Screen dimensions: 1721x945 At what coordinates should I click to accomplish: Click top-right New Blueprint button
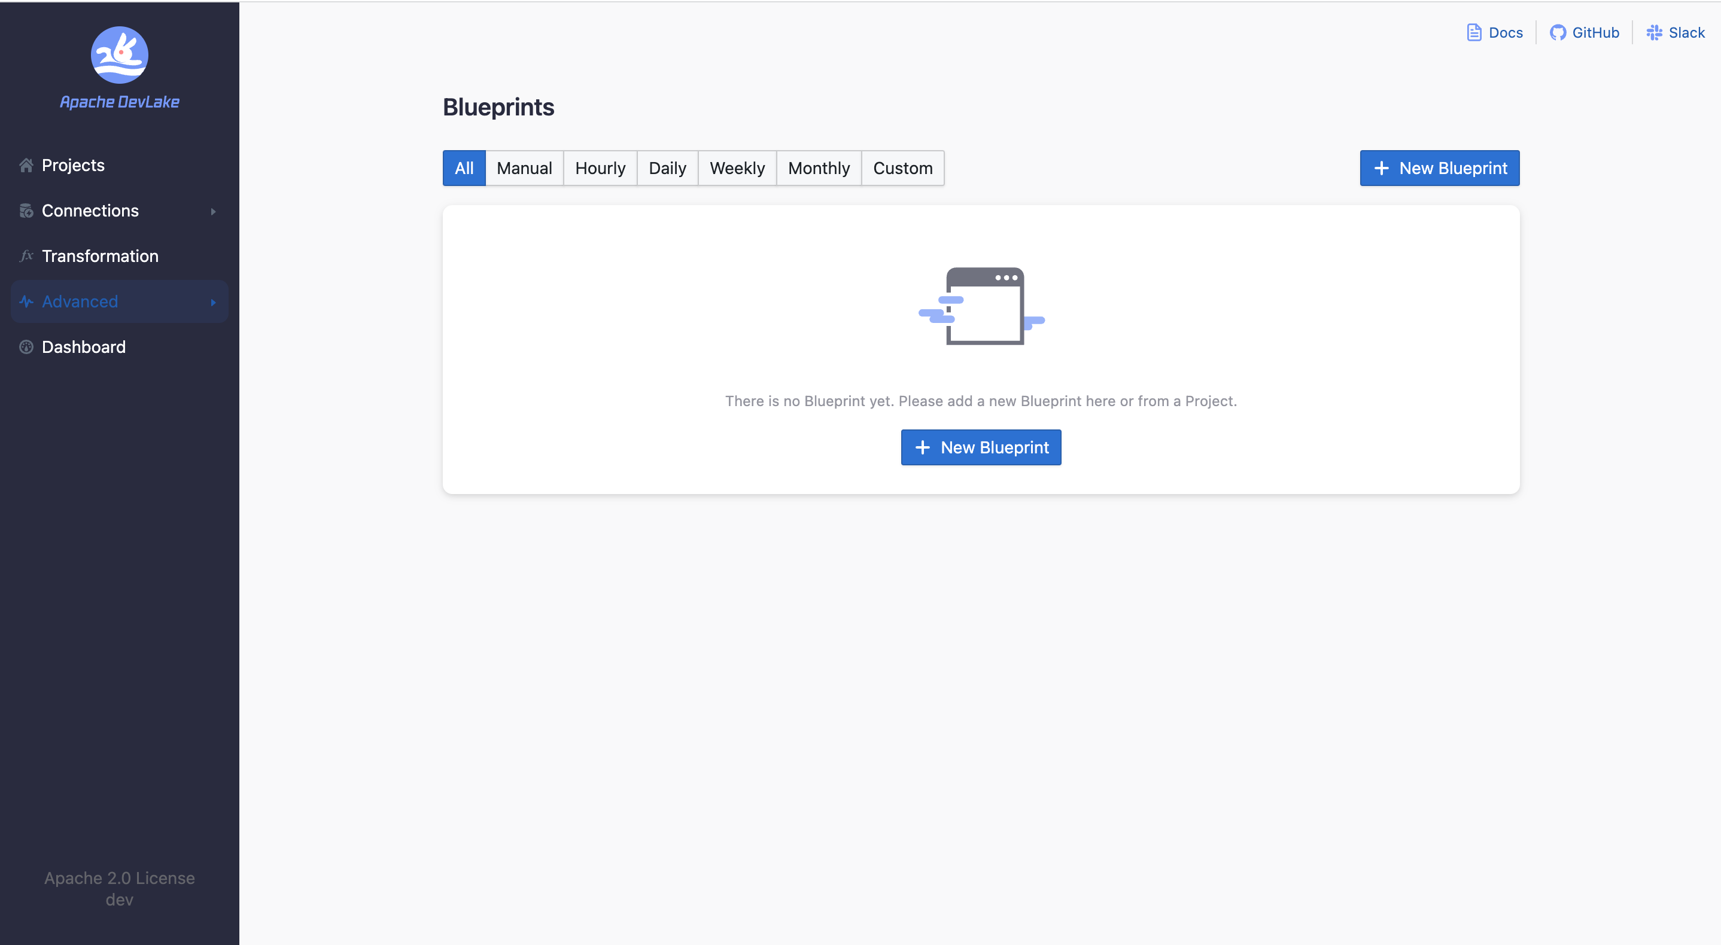1439,168
